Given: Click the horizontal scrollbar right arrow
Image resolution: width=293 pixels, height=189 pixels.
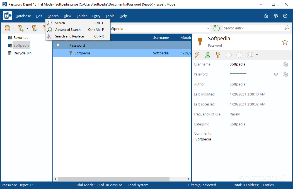Looking at the screenshot, I should pos(188,179).
